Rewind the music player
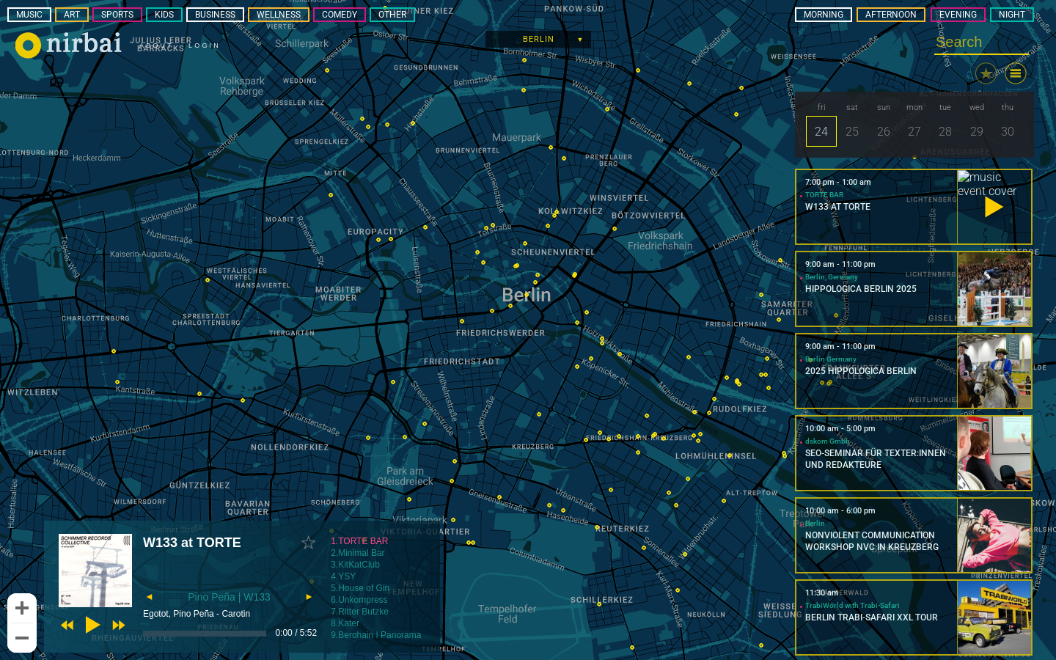Viewport: 1056px width, 660px height. pos(67,626)
